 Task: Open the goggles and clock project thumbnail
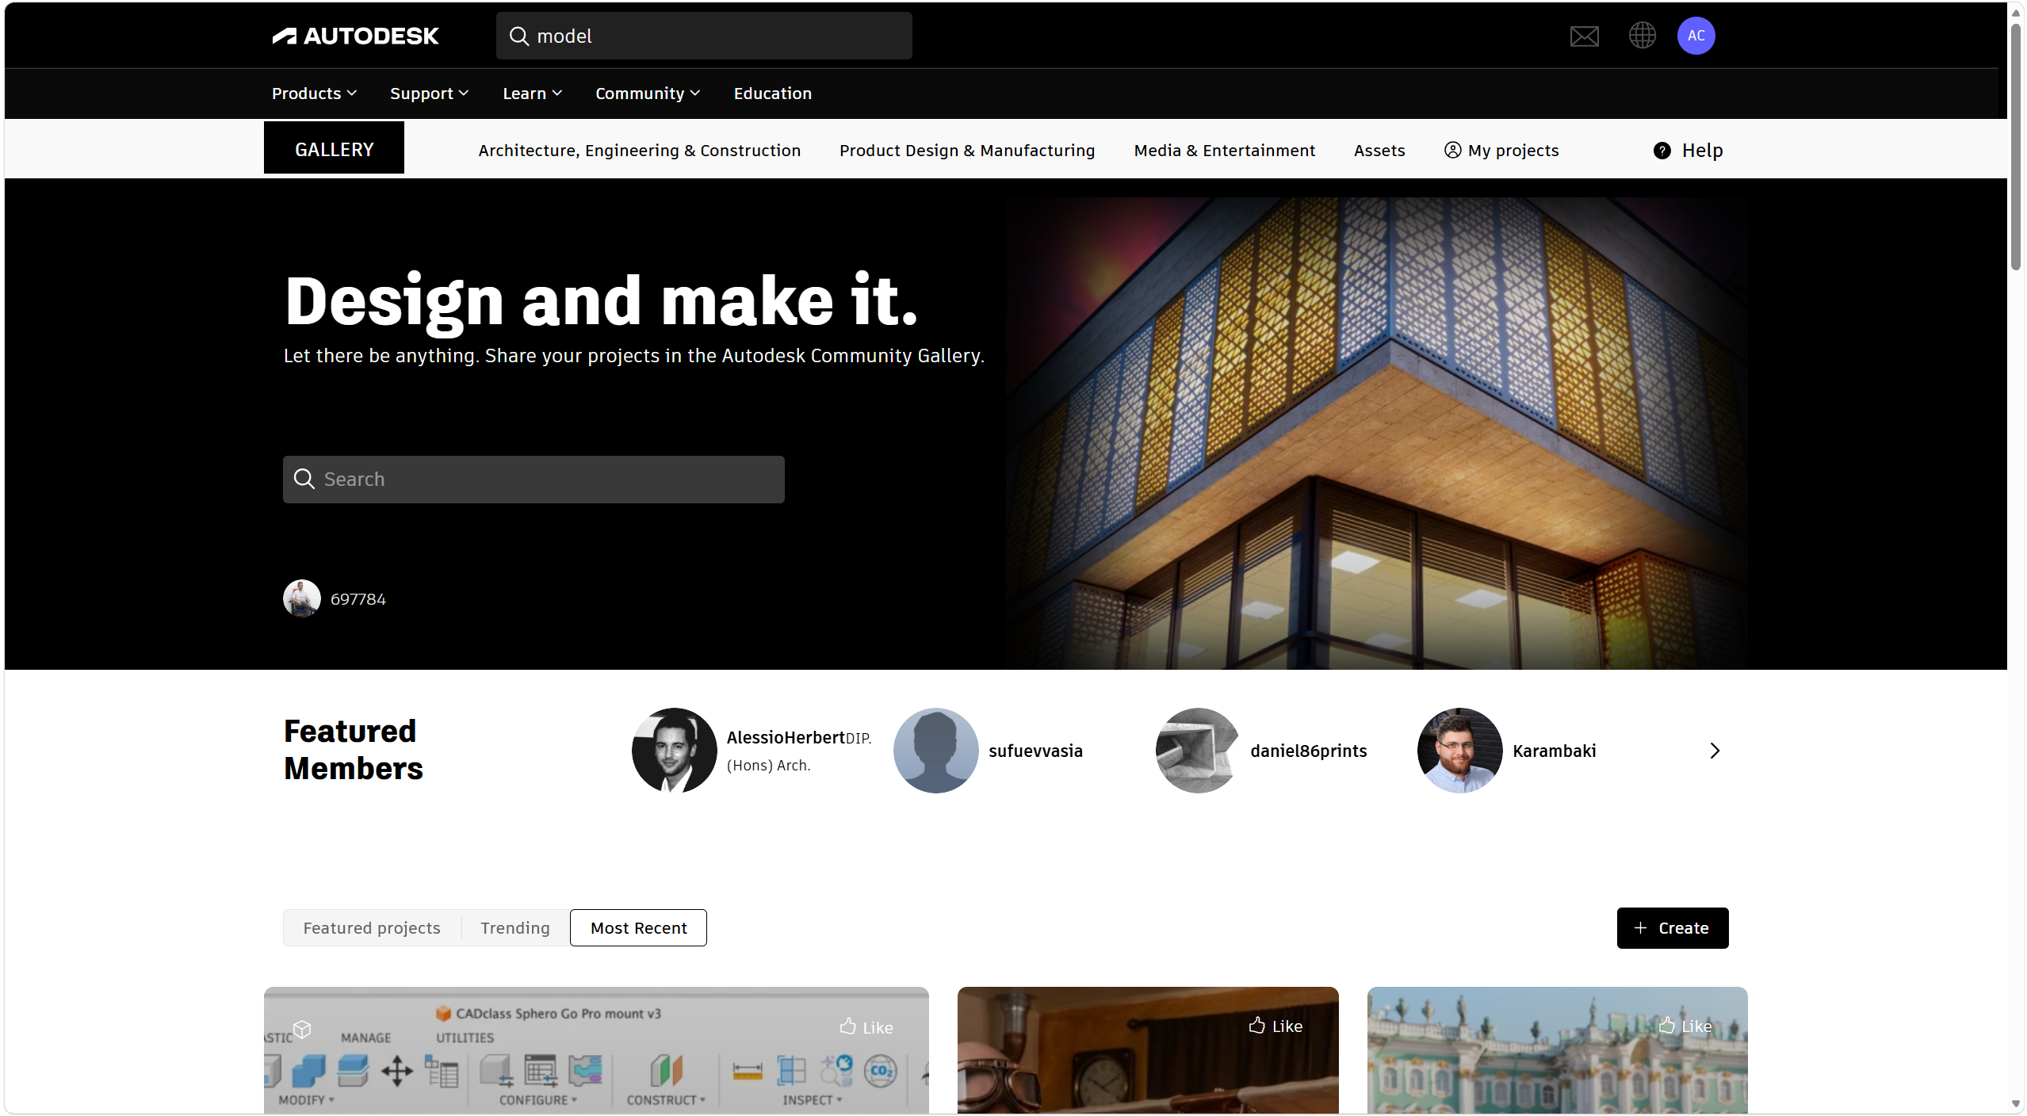tap(1148, 1050)
